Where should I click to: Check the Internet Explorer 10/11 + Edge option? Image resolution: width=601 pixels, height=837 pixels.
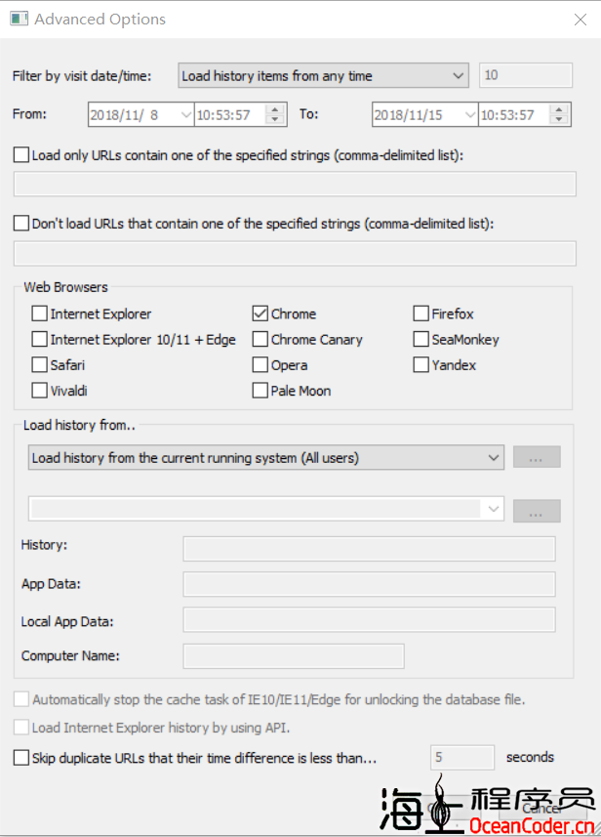point(40,340)
